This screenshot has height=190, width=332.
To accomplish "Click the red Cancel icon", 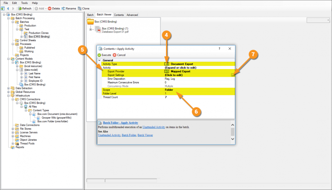I will point(115,55).
